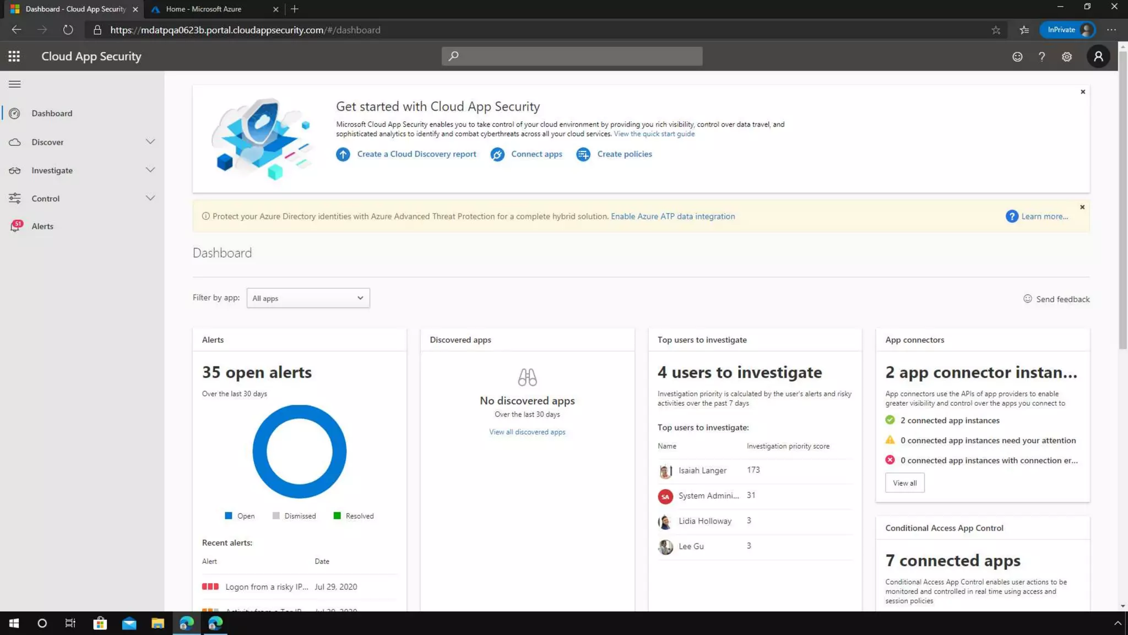Click the feedback smiley face icon
The height and width of the screenshot is (635, 1128).
(1017, 57)
